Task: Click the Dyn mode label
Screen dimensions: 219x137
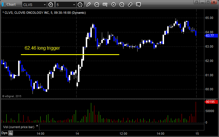Action: click(x=4, y=133)
